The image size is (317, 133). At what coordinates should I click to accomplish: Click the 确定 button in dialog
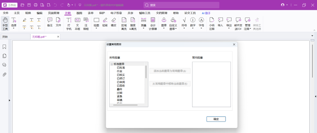click(216, 119)
